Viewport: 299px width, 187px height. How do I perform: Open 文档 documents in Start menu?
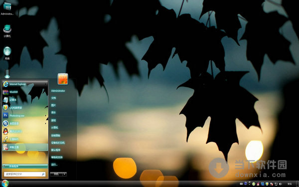pos(53,98)
